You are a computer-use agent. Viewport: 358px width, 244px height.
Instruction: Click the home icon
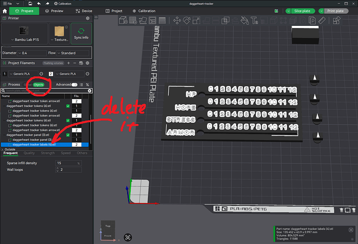coord(5,11)
